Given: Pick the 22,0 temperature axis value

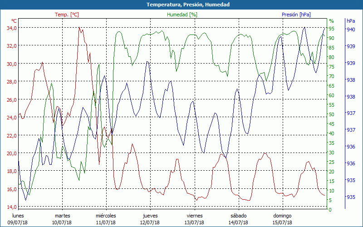Looking at the screenshot, I should 12,136.
